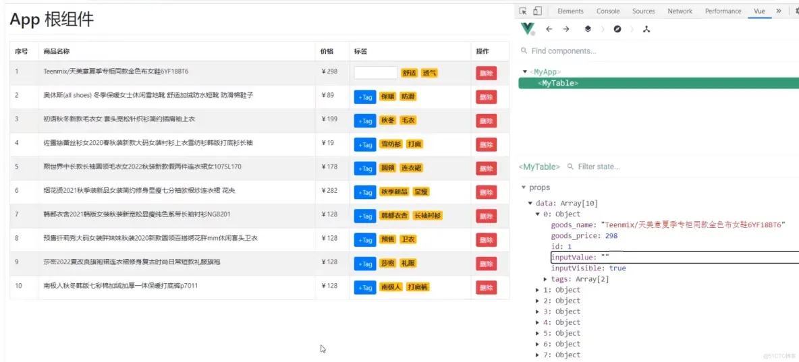The height and width of the screenshot is (362, 799).
Task: Click the 连衣裙 tag badge
Action: click(411, 168)
